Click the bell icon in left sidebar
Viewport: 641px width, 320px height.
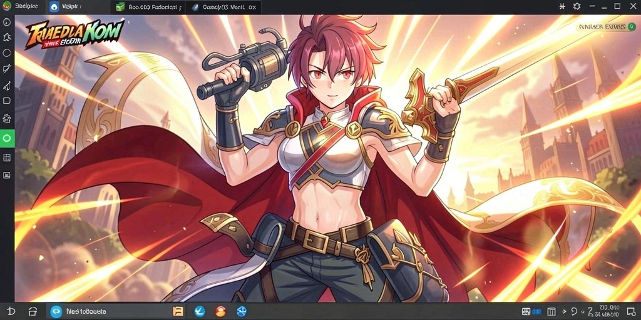tap(7, 37)
